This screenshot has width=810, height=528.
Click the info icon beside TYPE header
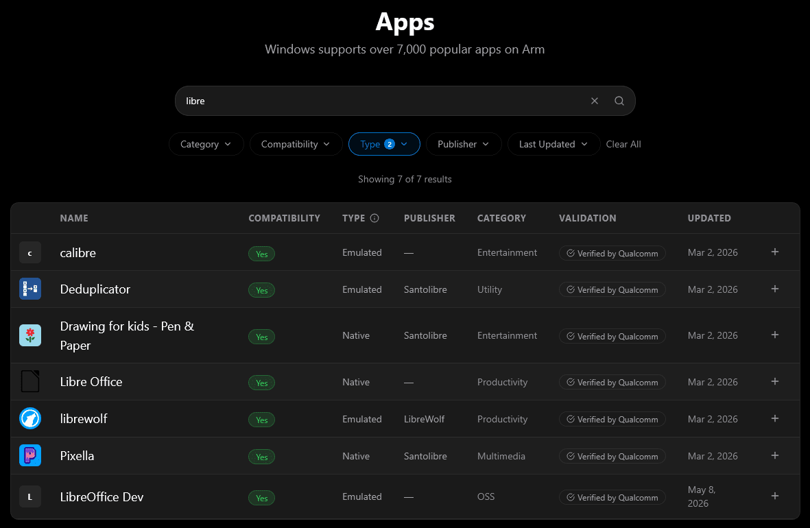tap(374, 218)
